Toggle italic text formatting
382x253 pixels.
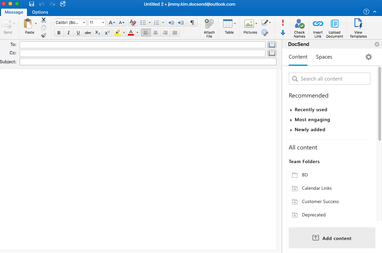pos(68,33)
